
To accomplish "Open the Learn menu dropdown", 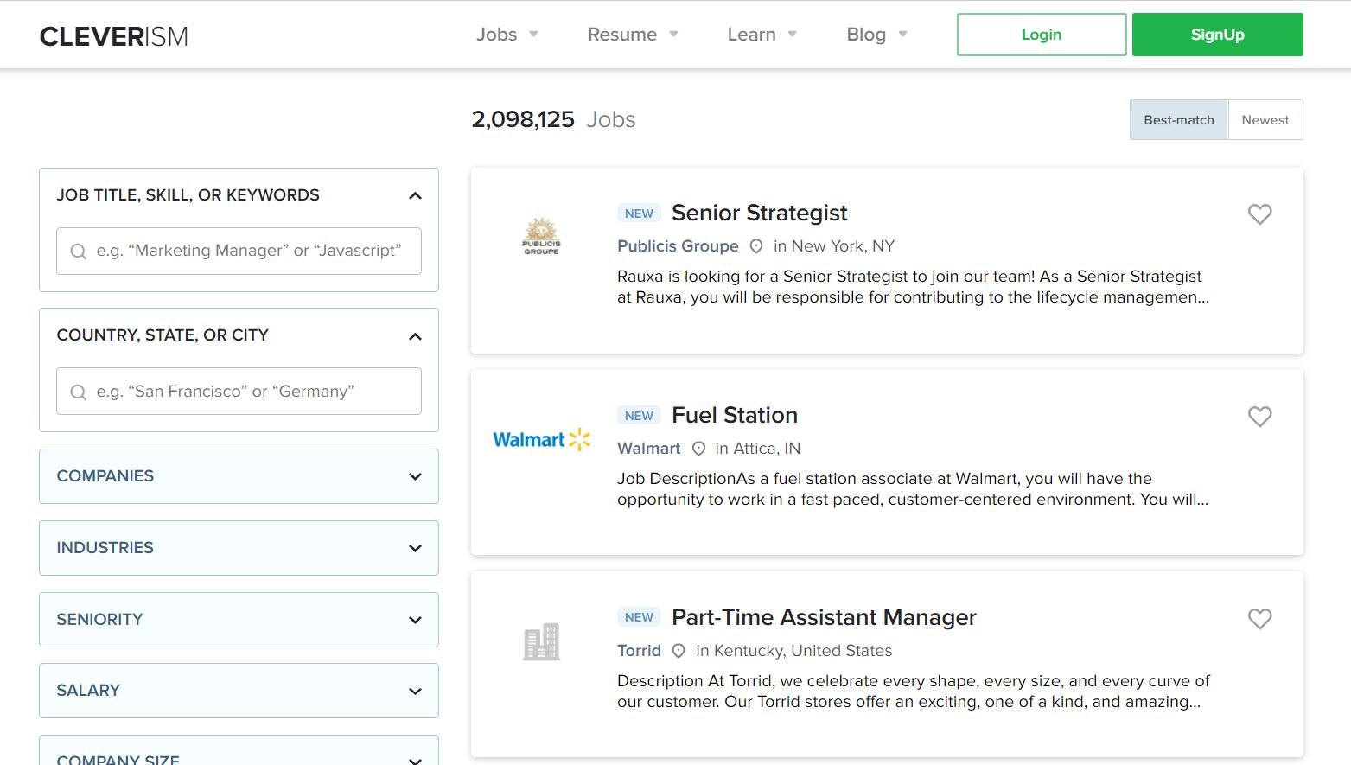I will 762,35.
